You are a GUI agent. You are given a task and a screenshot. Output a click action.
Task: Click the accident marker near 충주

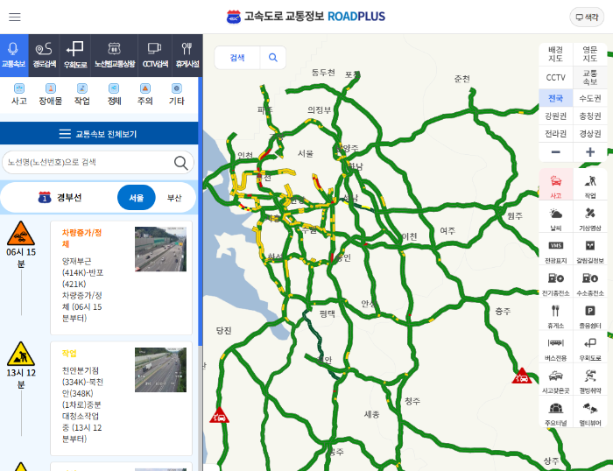coord(522,376)
